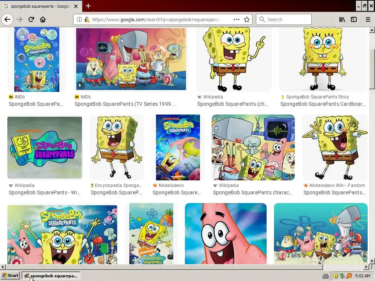Open bottom-row SpongeBob logo cheering image

(x=62, y=235)
